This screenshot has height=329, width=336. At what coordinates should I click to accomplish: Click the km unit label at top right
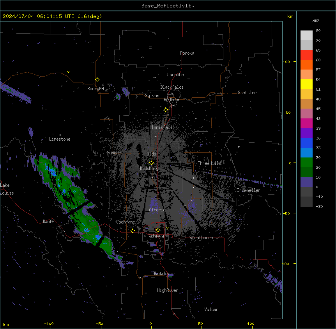point(290,16)
